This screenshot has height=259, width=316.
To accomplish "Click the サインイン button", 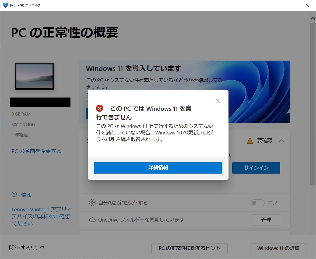I will [x=256, y=168].
